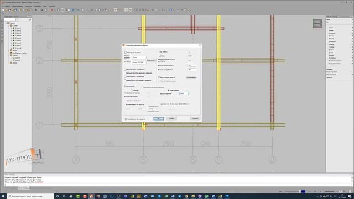Open the notification center on taskbar
This screenshot has height=199, width=354.
click(350, 196)
